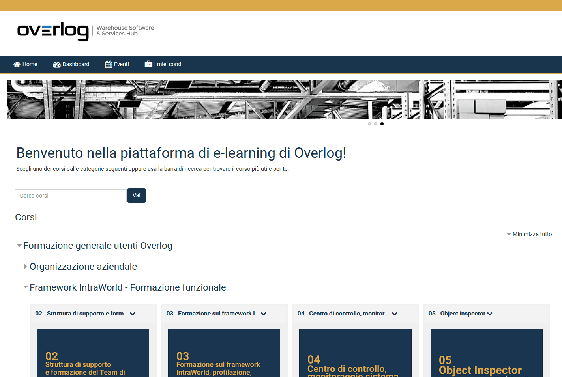Click the 02 Struttura di supporto course image

(x=93, y=353)
